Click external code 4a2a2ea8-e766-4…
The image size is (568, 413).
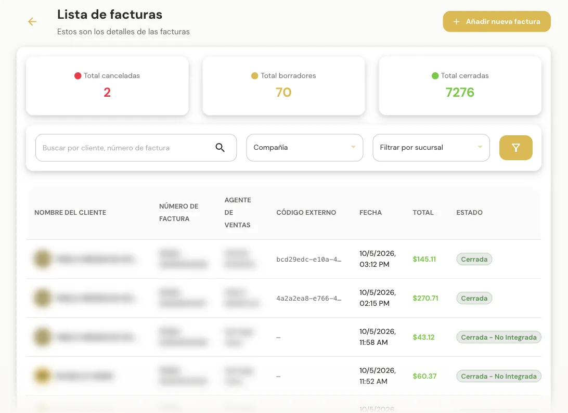pos(308,299)
